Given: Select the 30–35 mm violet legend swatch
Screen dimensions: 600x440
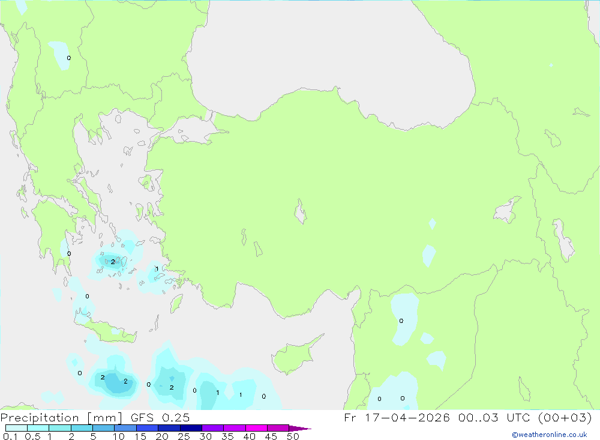Looking at the screenshot, I should pyautogui.click(x=212, y=428).
